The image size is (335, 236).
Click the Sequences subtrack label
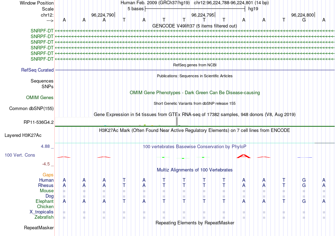42,81
